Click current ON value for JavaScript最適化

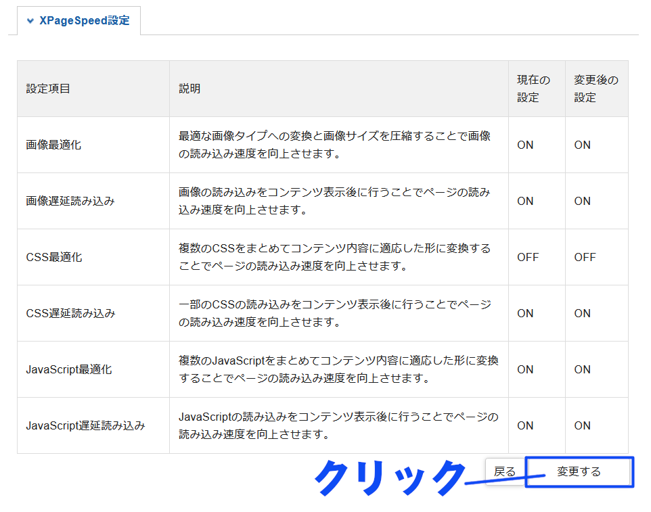pos(525,369)
